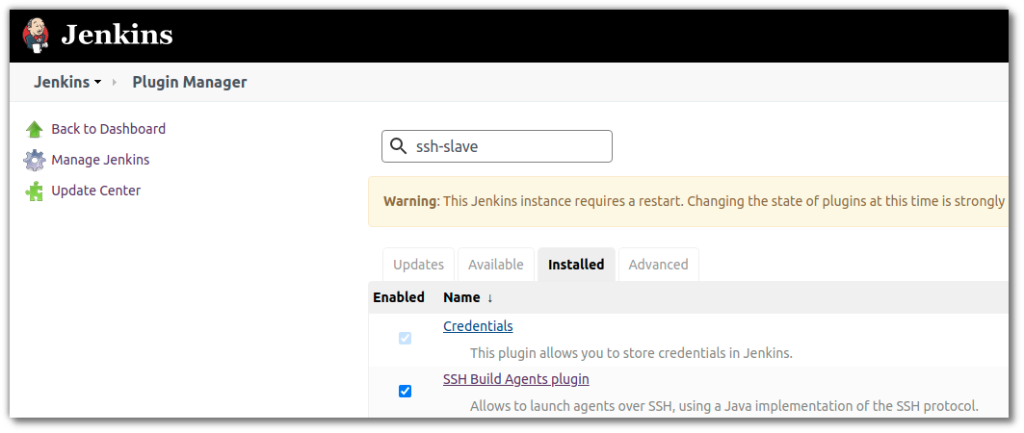Go Back to Dashboard link

pyautogui.click(x=109, y=129)
